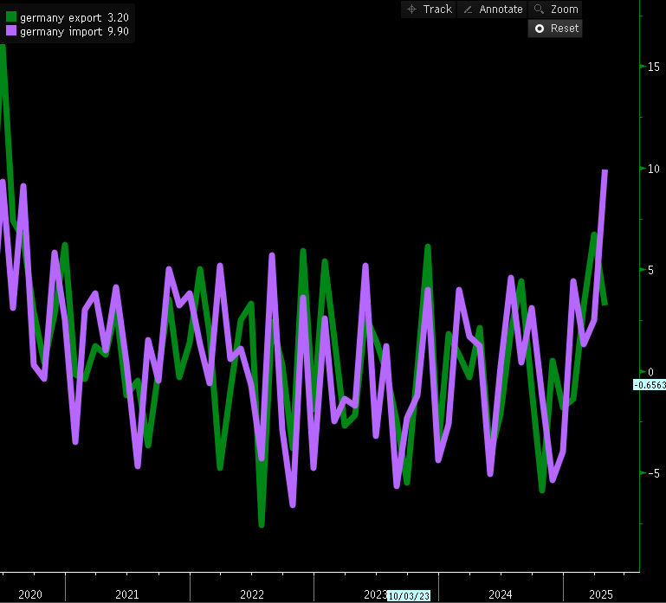The height and width of the screenshot is (603, 666).
Task: Click the green germany export swatch
Action: click(x=11, y=17)
